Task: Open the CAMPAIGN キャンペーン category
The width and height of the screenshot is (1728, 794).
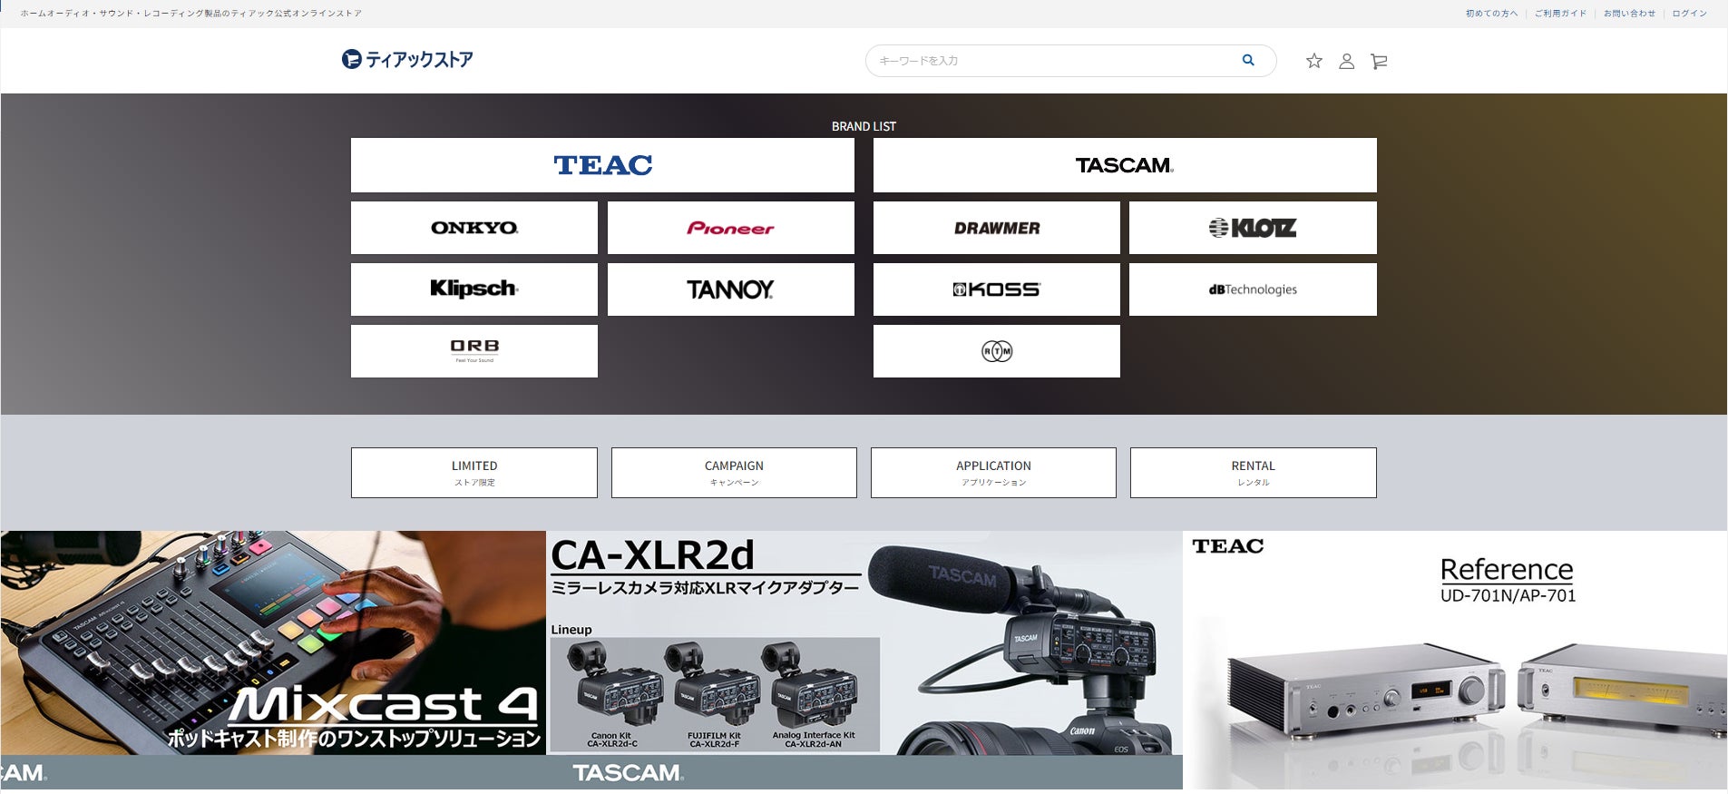Action: point(734,473)
